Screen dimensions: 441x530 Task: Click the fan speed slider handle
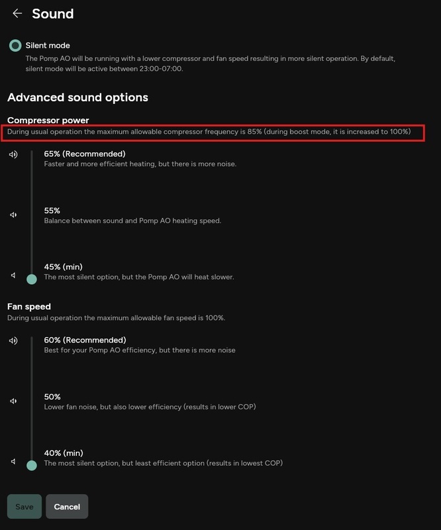point(32,465)
